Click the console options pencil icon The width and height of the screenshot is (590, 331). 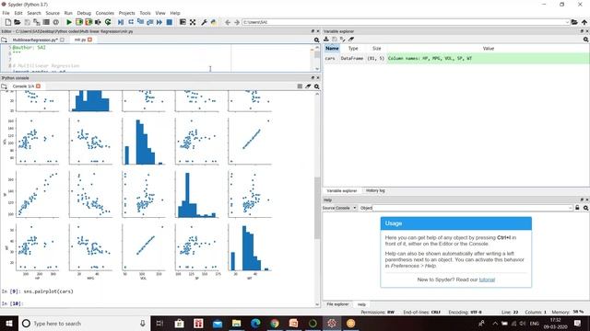(308, 86)
